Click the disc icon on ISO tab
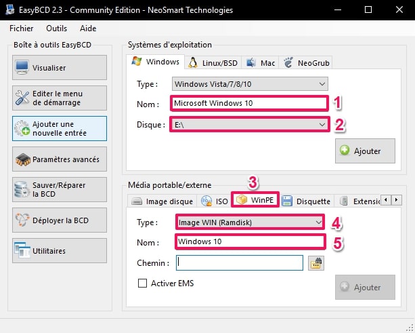The width and height of the screenshot is (415, 333). pyautogui.click(x=206, y=201)
